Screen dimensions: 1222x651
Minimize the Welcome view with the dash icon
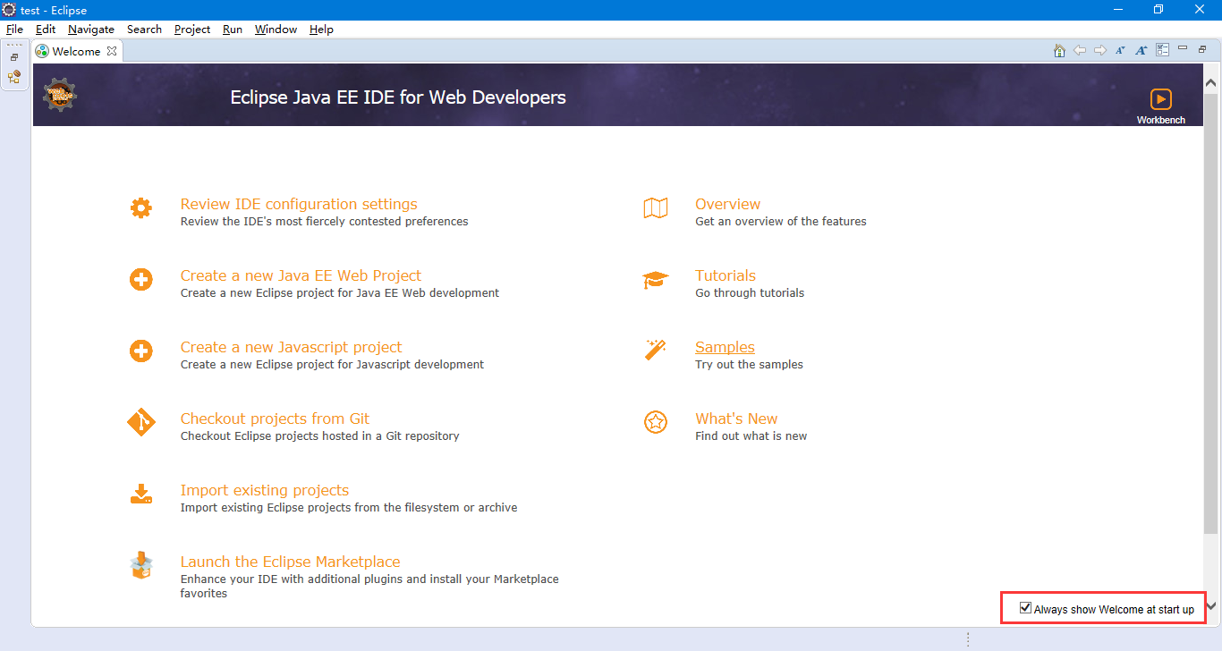pos(1183,48)
